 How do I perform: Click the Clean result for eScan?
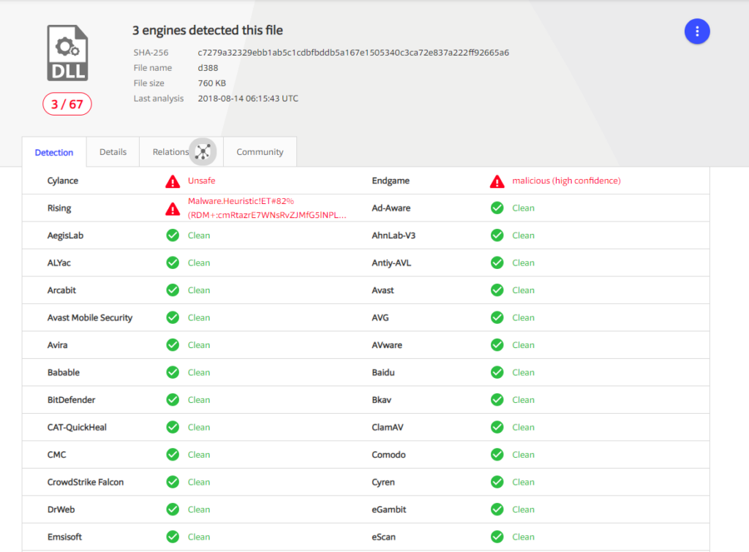[524, 537]
